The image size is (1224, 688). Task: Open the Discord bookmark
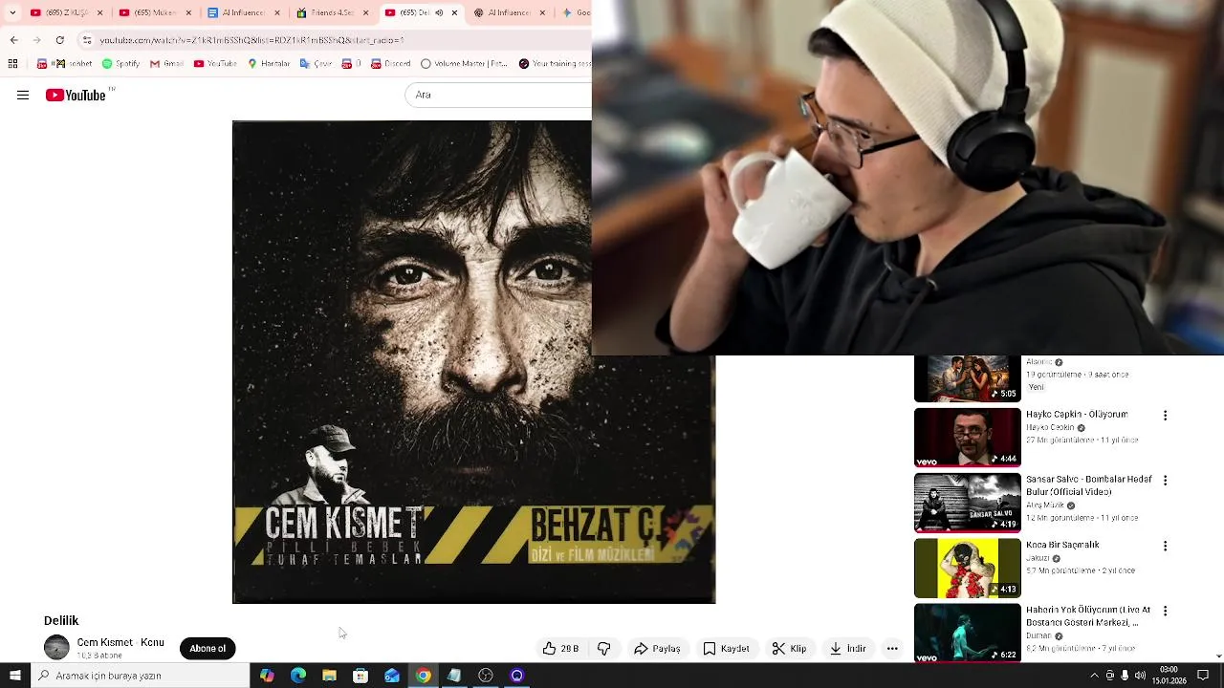coord(390,64)
